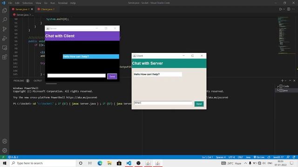The image size is (298, 167).
Task: Open Cortana circle on taskbar
Action: click(x=81, y=163)
